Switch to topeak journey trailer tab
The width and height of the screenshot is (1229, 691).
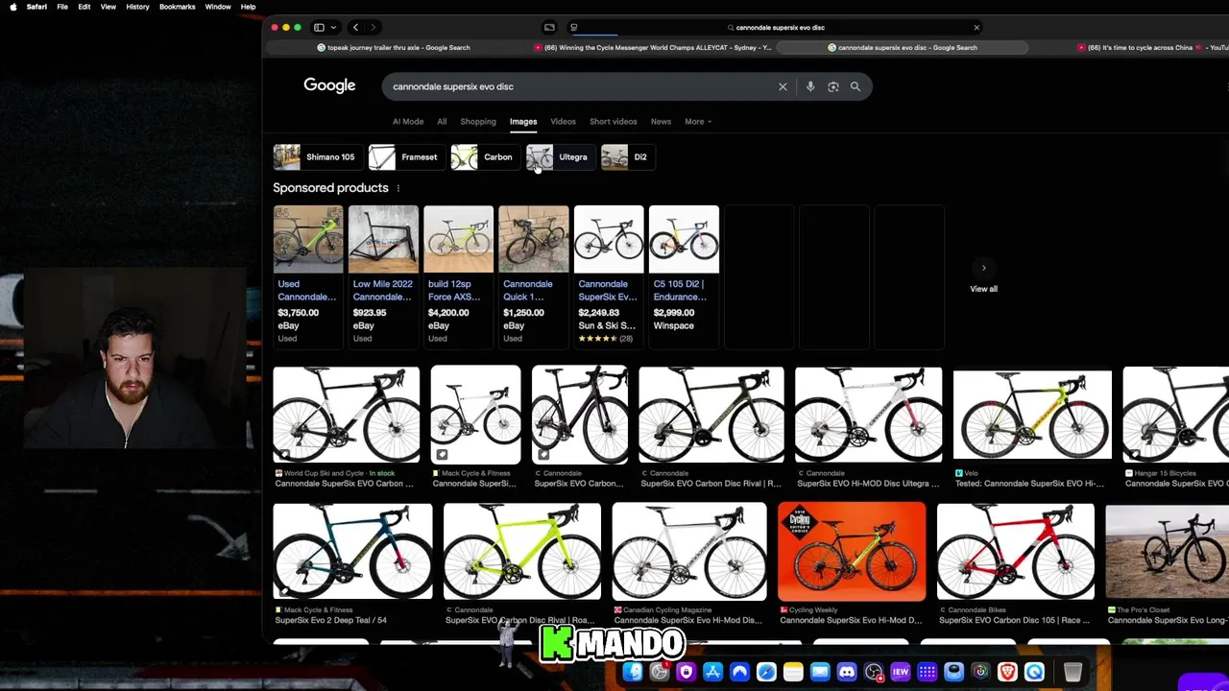pos(394,47)
